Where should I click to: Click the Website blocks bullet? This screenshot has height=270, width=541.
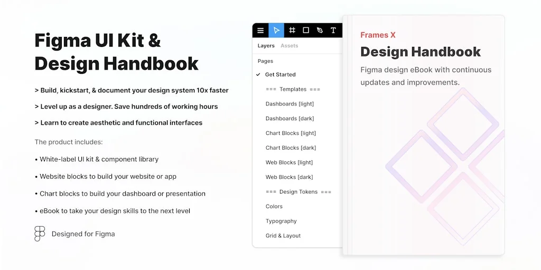click(106, 177)
